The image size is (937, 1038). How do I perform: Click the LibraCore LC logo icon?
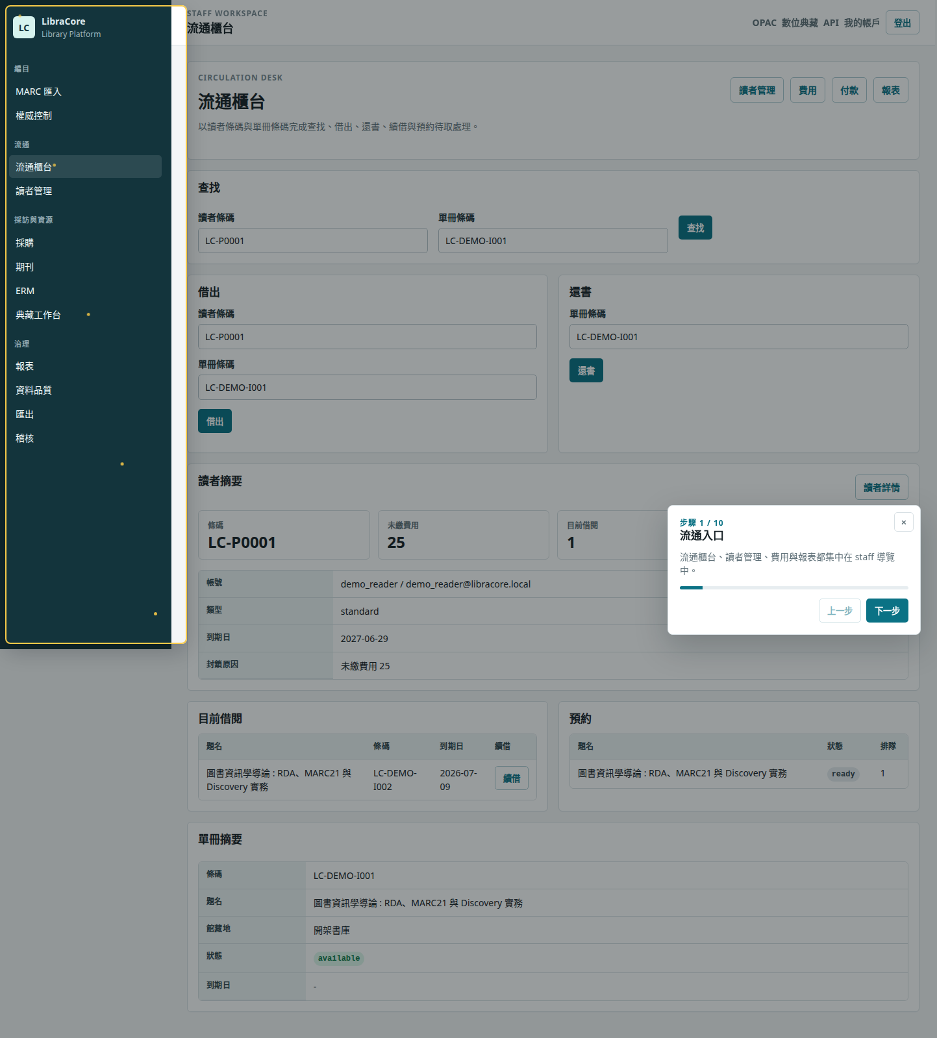[x=24, y=27]
